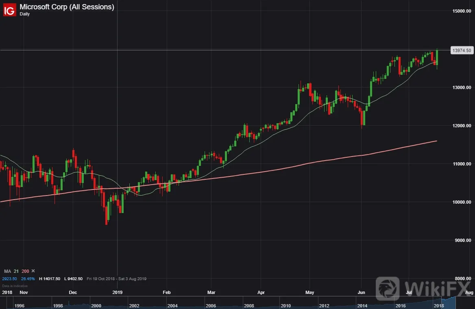
Task: Click the Feb date axis label
Action: (x=167, y=292)
